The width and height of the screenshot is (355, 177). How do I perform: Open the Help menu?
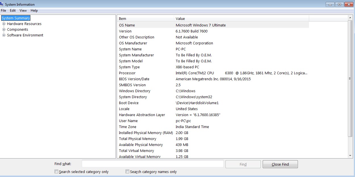pyautogui.click(x=34, y=11)
